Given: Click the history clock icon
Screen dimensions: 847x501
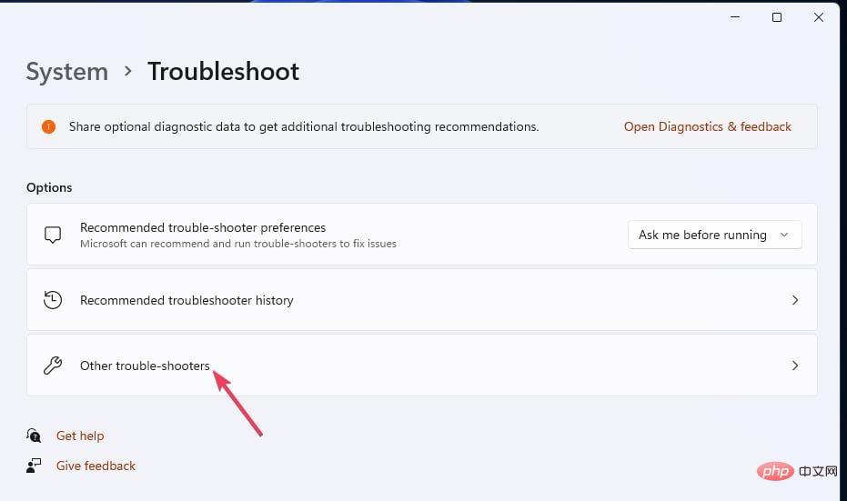Looking at the screenshot, I should point(53,300).
